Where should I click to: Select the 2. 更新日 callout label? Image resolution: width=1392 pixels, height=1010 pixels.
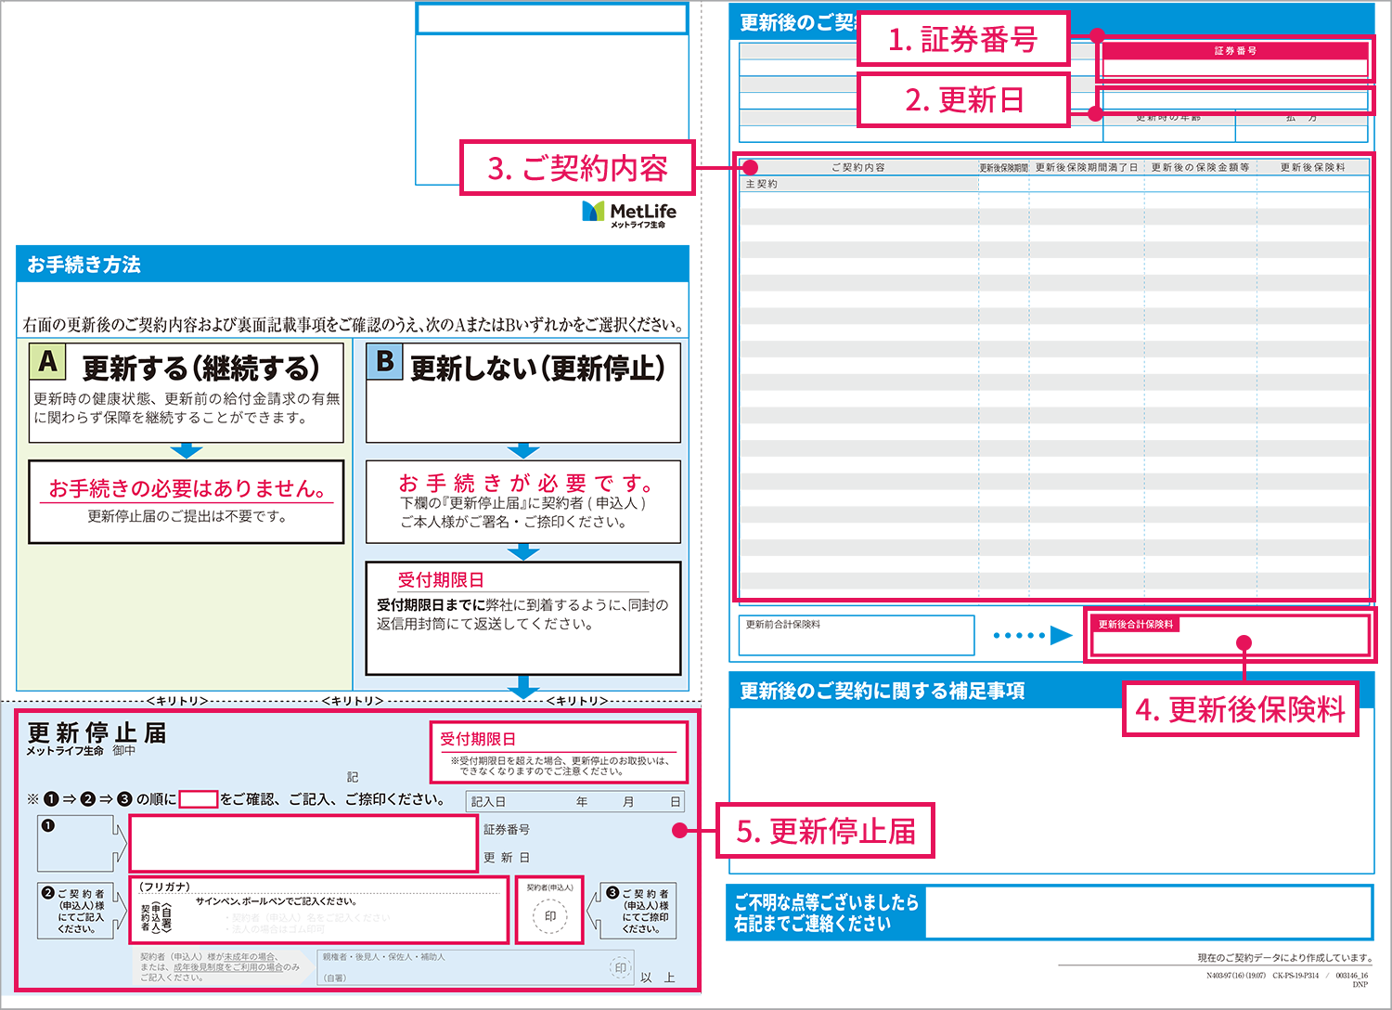(963, 100)
